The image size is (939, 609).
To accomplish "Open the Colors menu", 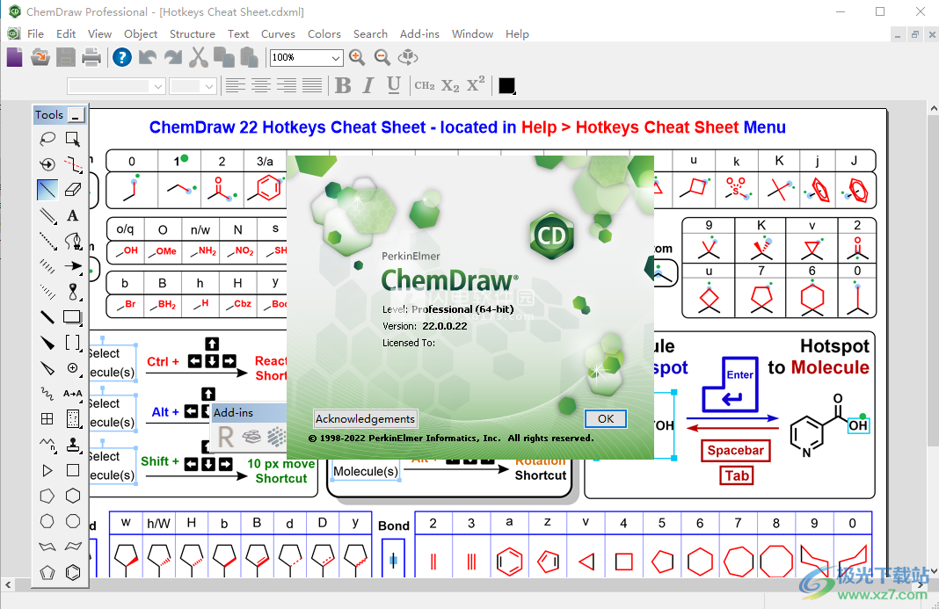I will [x=324, y=34].
